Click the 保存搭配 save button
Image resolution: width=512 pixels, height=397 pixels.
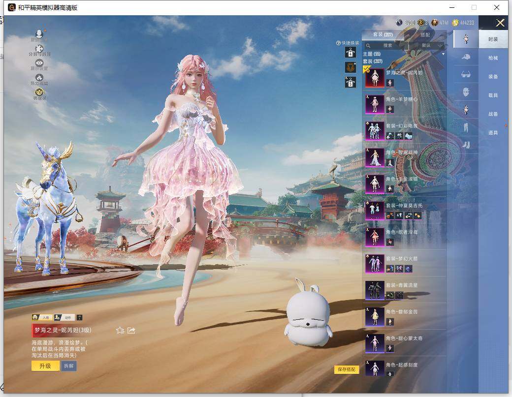pos(347,369)
